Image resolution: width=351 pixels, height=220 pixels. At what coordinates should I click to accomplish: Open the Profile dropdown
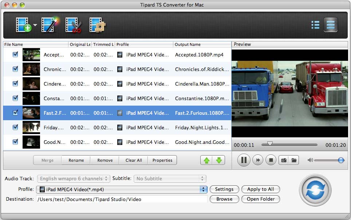coord(122,189)
